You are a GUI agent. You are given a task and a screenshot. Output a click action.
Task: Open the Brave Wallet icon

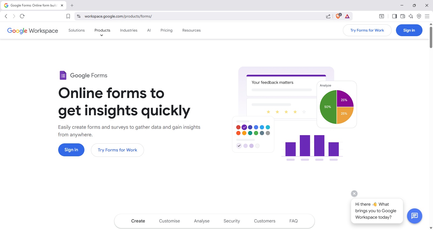tap(403, 16)
